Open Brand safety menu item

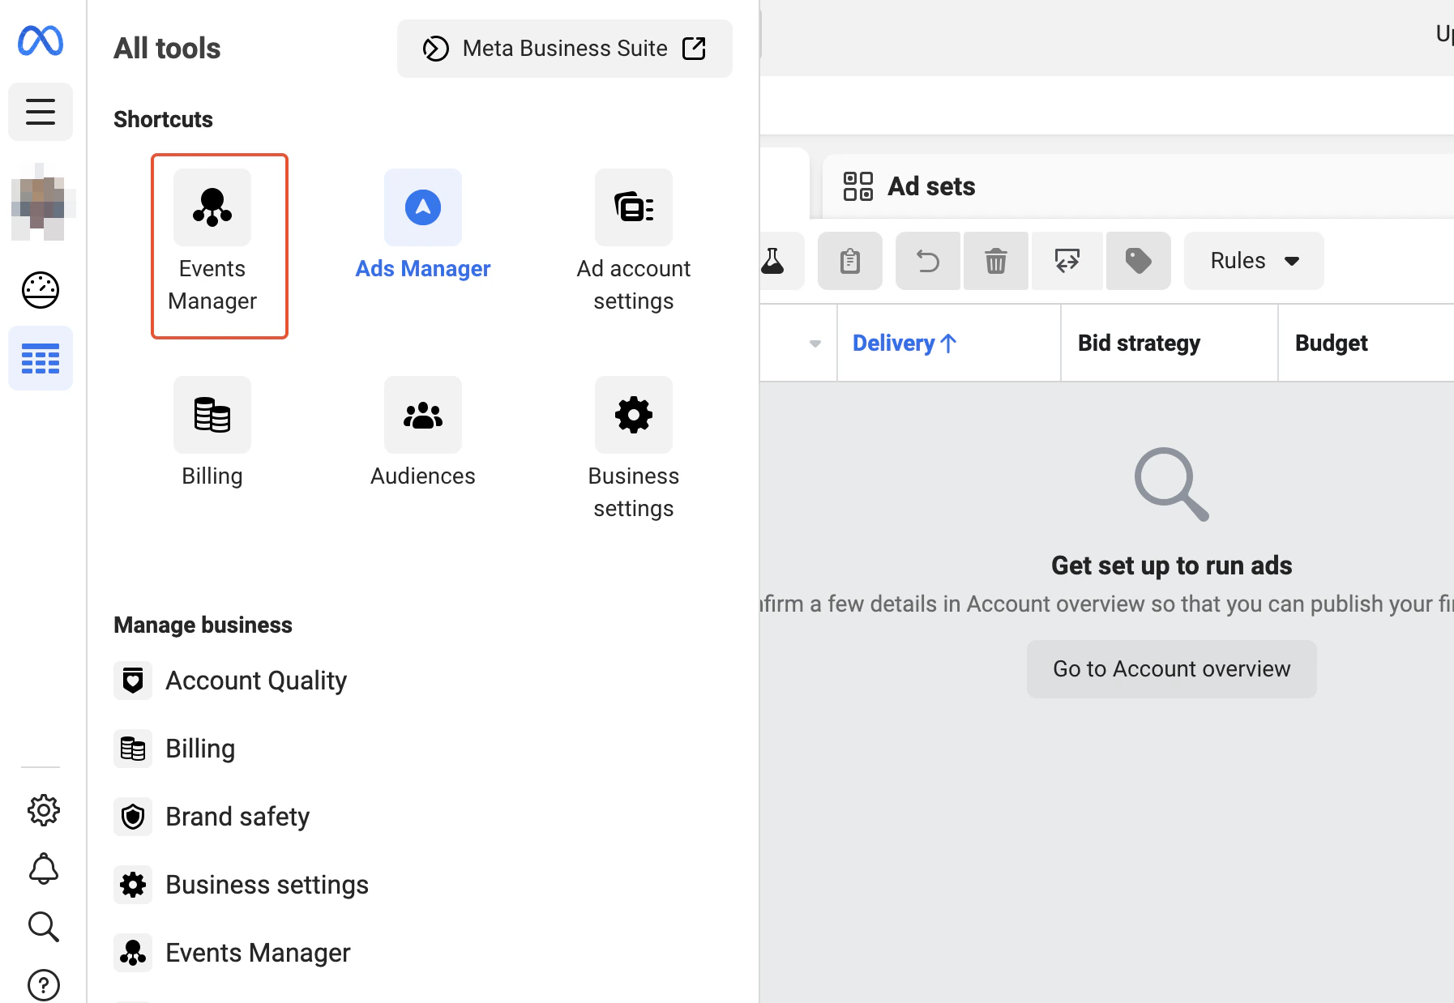coord(212,817)
